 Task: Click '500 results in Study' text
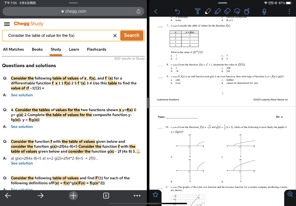[129, 58]
